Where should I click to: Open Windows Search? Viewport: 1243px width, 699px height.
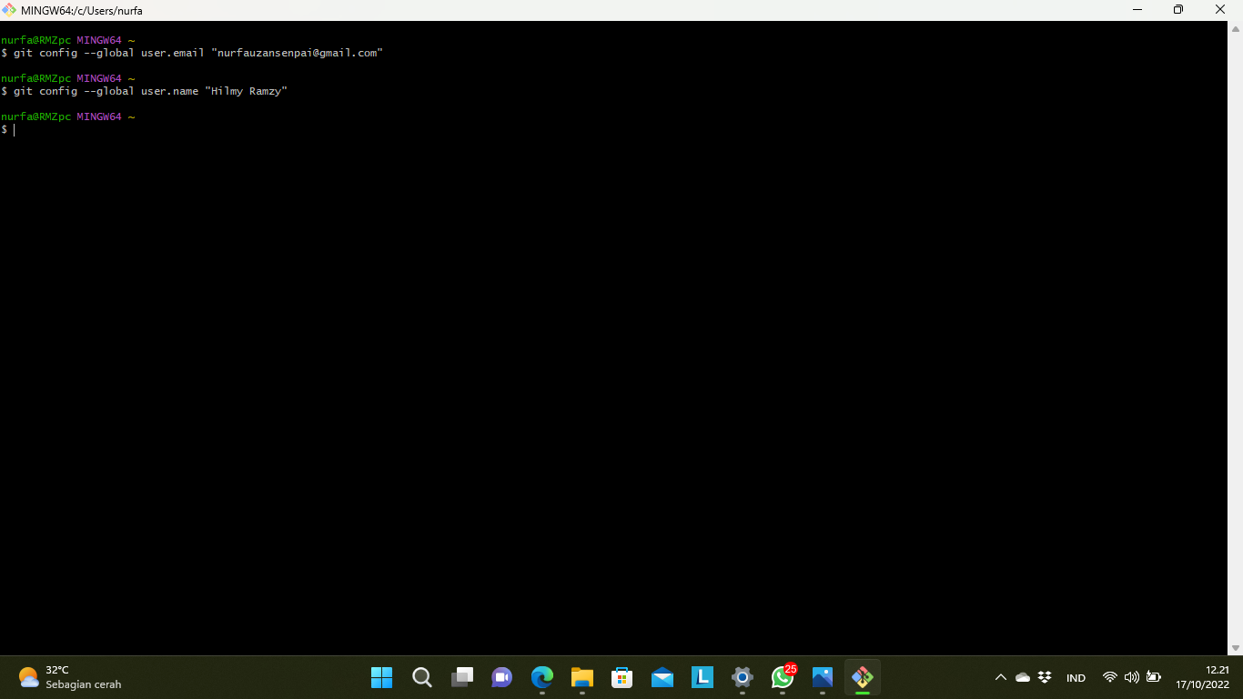pos(421,677)
